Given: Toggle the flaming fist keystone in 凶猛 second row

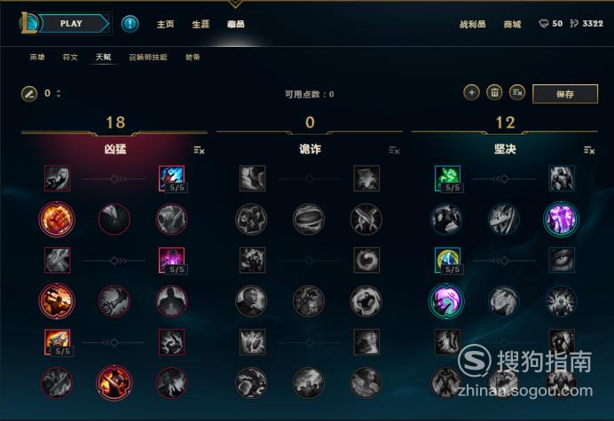Looking at the screenshot, I should (x=57, y=219).
